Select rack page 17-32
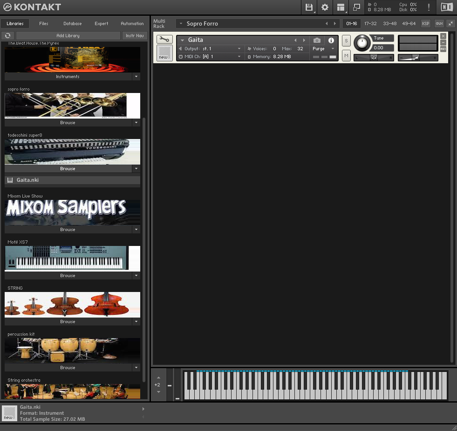The height and width of the screenshot is (431, 457). (370, 24)
